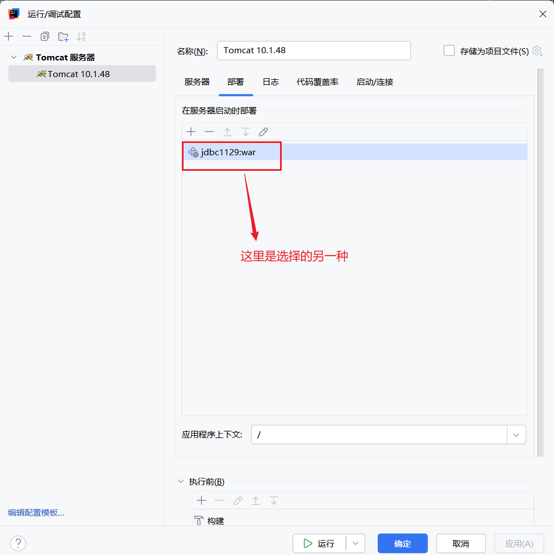Remove selected run configuration with minus icon
Viewport: 554px width, 555px height.
[x=27, y=37]
